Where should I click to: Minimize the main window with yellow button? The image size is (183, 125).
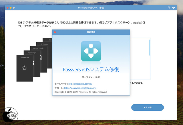pyautogui.click(x=11, y=8)
